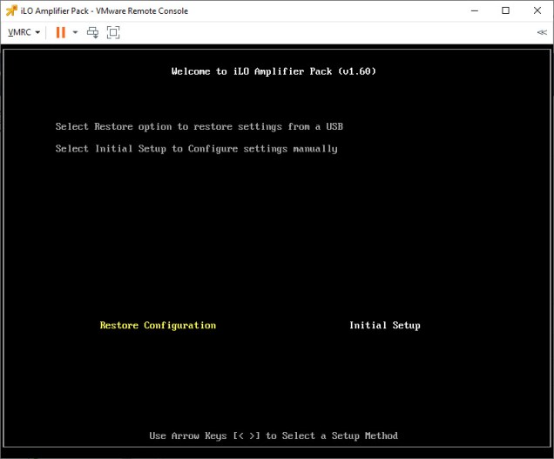Viewport: 554px width, 459px height.
Task: Choose the Initial Setup option
Action: (384, 325)
